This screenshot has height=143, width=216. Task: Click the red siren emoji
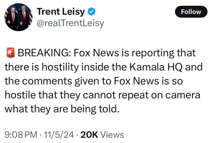pyautogui.click(x=11, y=53)
